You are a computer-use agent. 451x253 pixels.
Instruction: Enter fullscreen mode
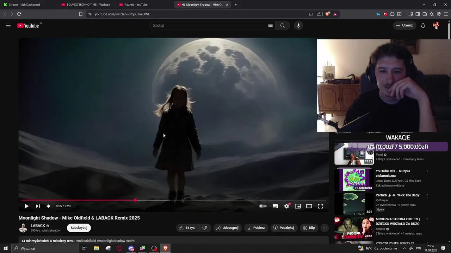click(x=320, y=206)
